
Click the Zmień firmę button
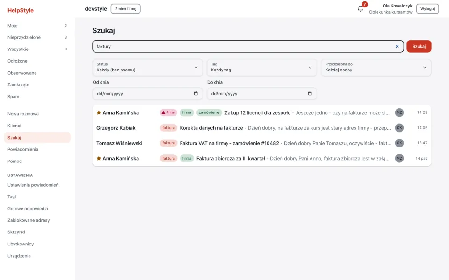coord(125,8)
